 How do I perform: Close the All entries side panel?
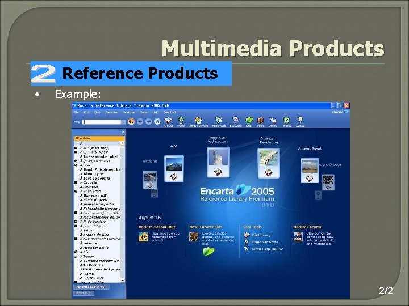point(123,132)
